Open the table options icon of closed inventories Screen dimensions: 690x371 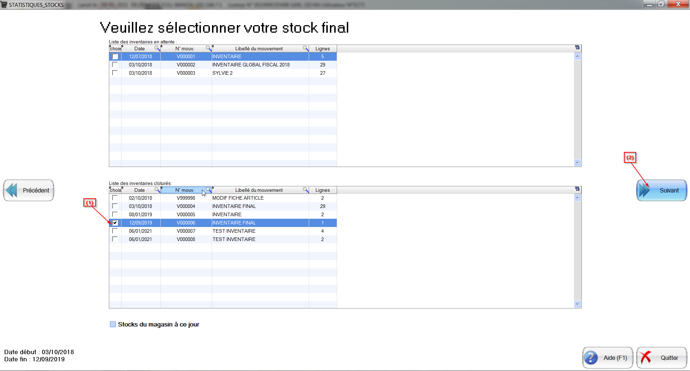tap(577, 189)
